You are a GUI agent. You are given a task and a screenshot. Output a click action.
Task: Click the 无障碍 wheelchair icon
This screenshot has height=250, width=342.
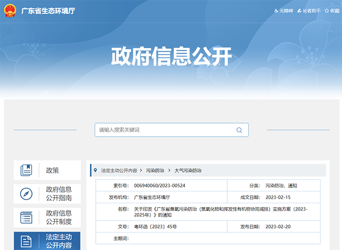tap(276, 11)
